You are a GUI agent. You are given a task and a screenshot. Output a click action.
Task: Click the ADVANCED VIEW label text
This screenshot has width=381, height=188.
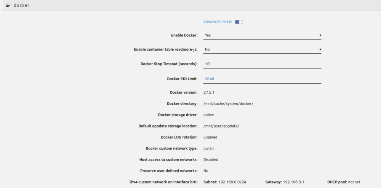click(x=218, y=22)
